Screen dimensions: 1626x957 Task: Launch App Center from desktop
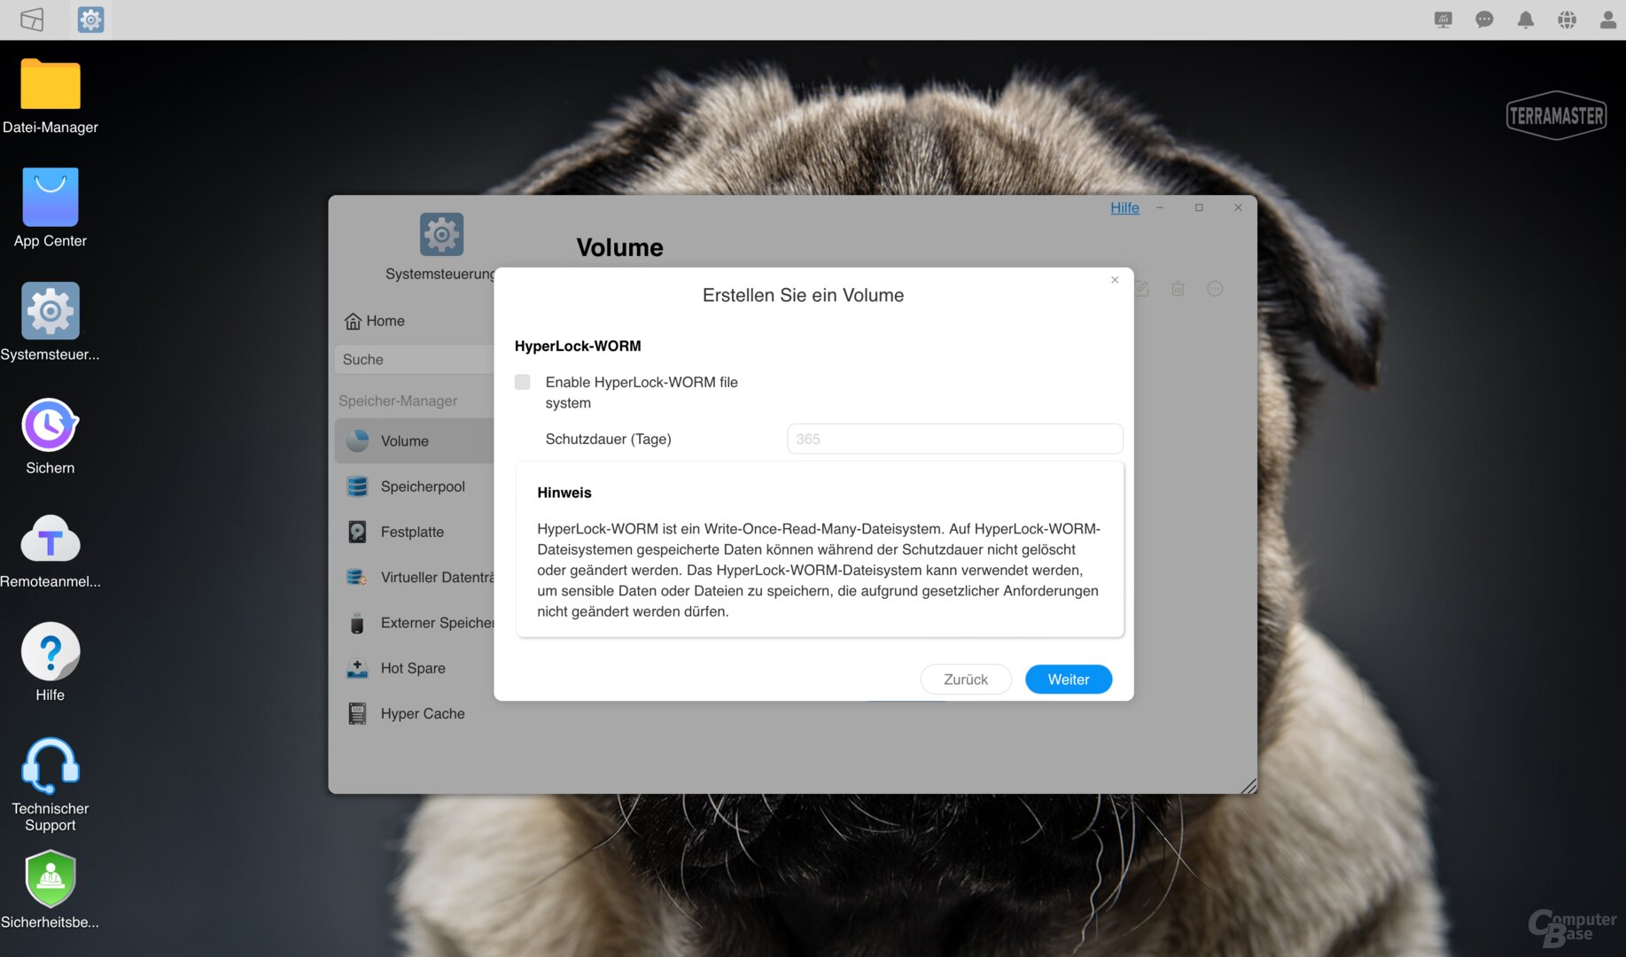click(51, 198)
